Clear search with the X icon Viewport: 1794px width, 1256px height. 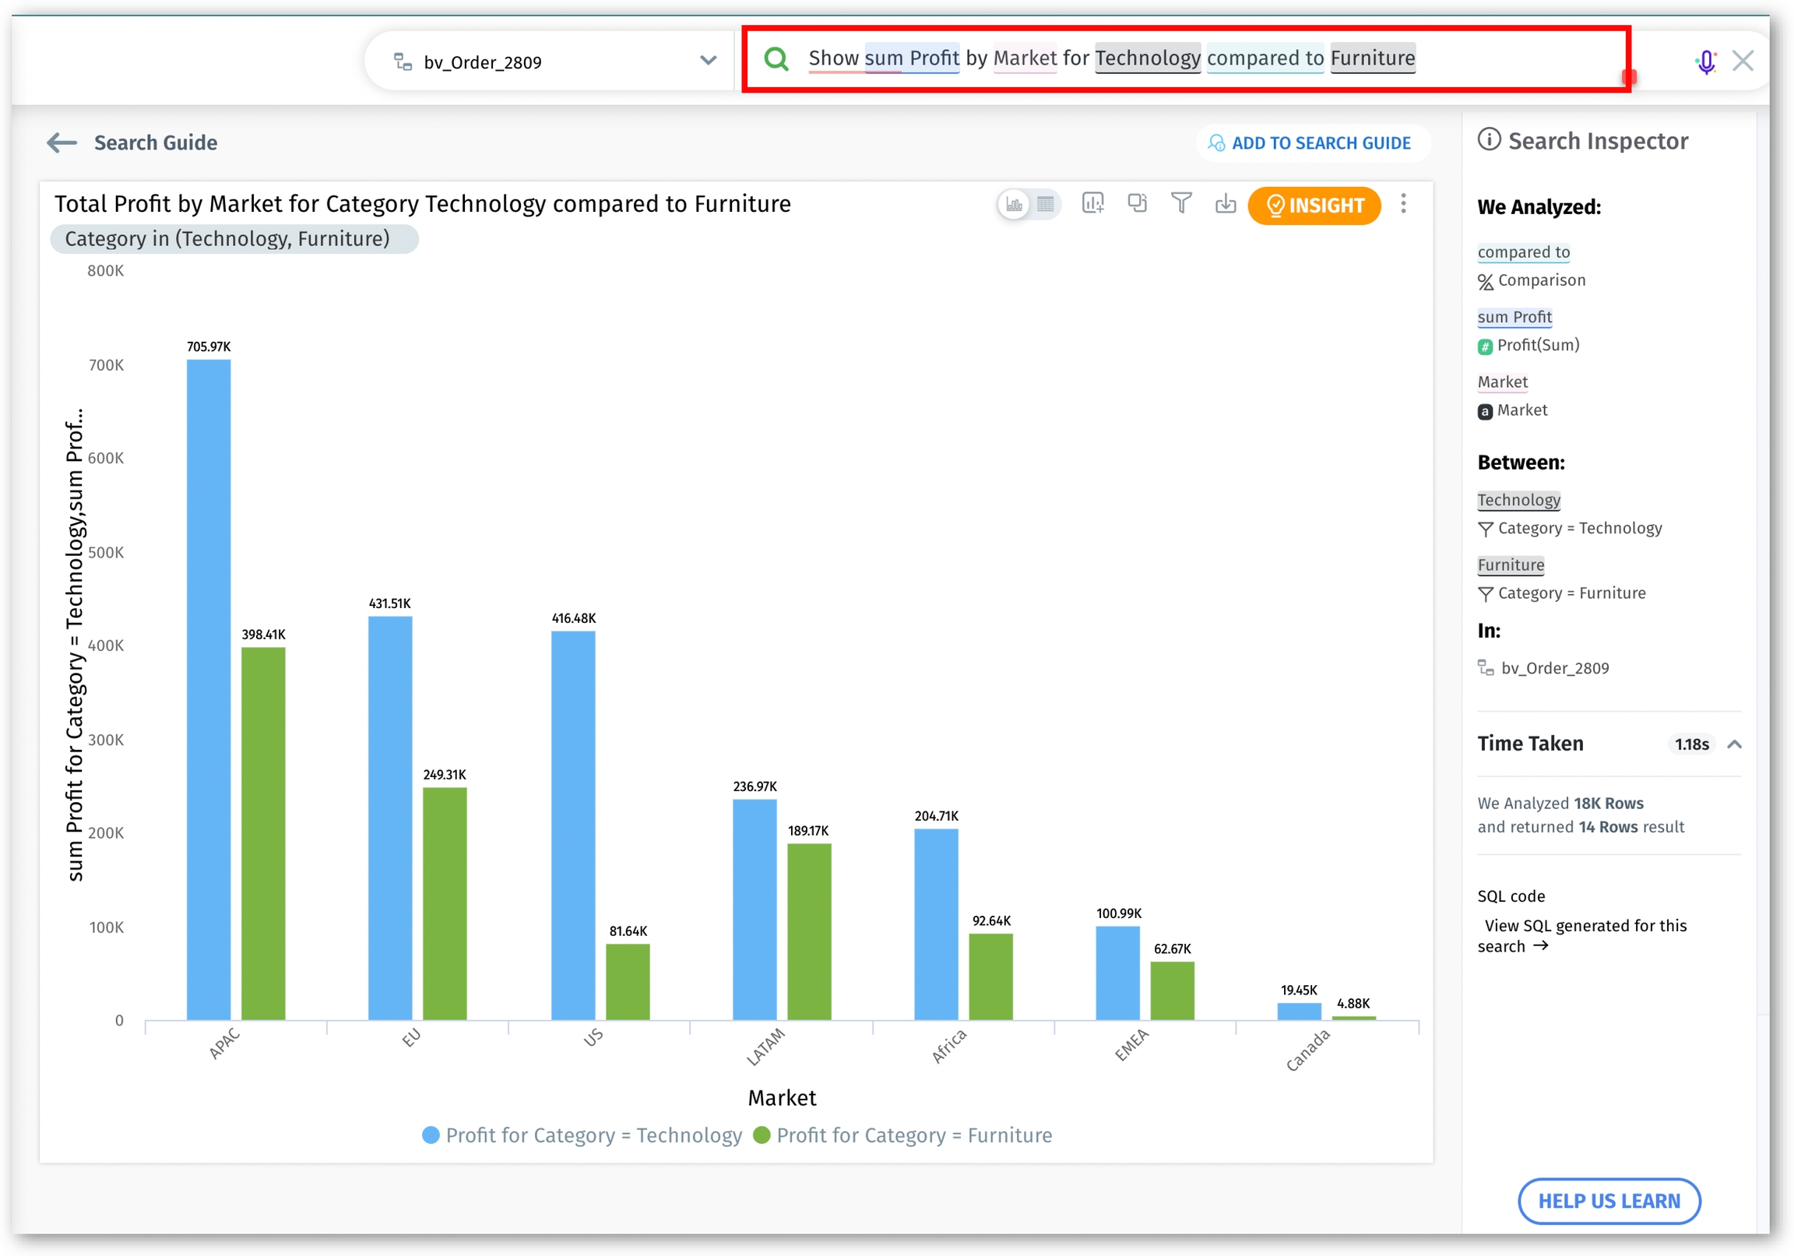click(1743, 61)
